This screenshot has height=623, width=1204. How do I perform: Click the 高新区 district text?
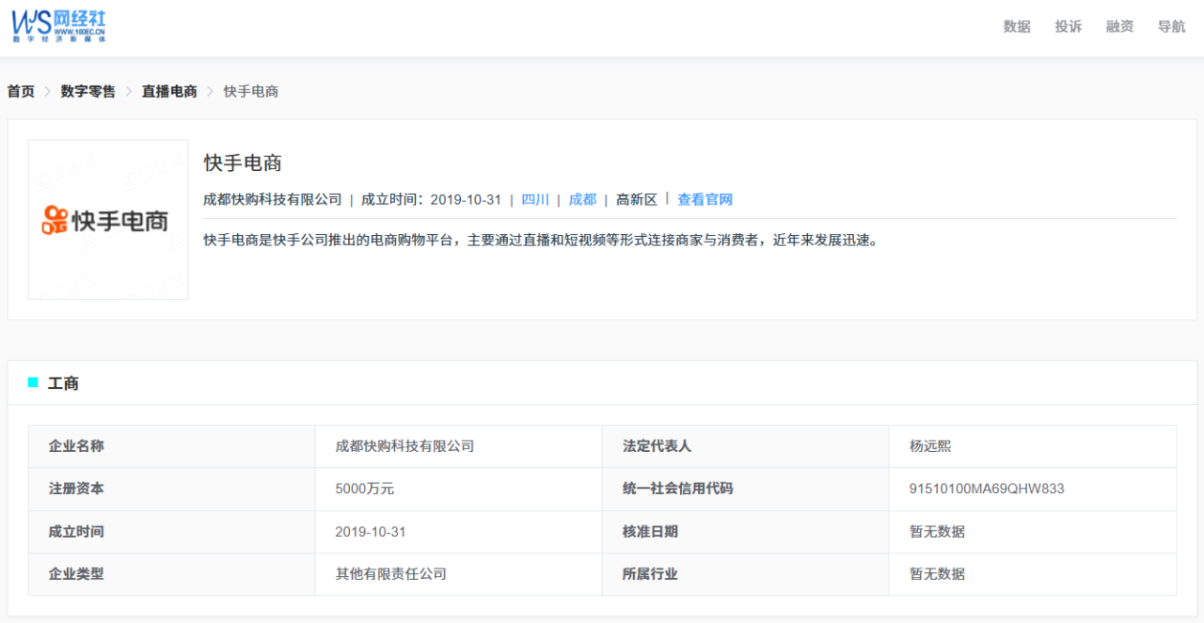[x=637, y=199]
